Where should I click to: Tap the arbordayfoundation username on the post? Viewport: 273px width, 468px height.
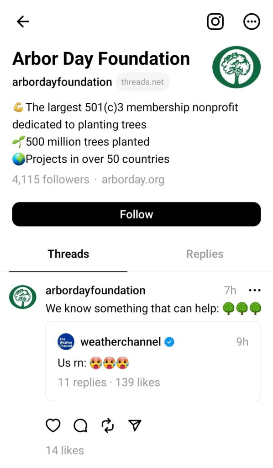click(95, 290)
